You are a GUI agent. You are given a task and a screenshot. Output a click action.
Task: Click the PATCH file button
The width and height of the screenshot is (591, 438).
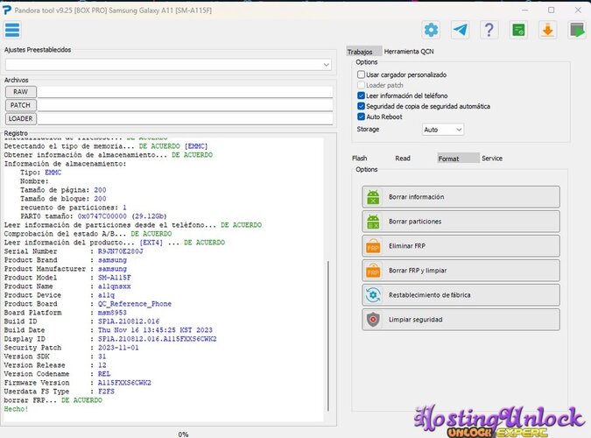click(x=21, y=105)
